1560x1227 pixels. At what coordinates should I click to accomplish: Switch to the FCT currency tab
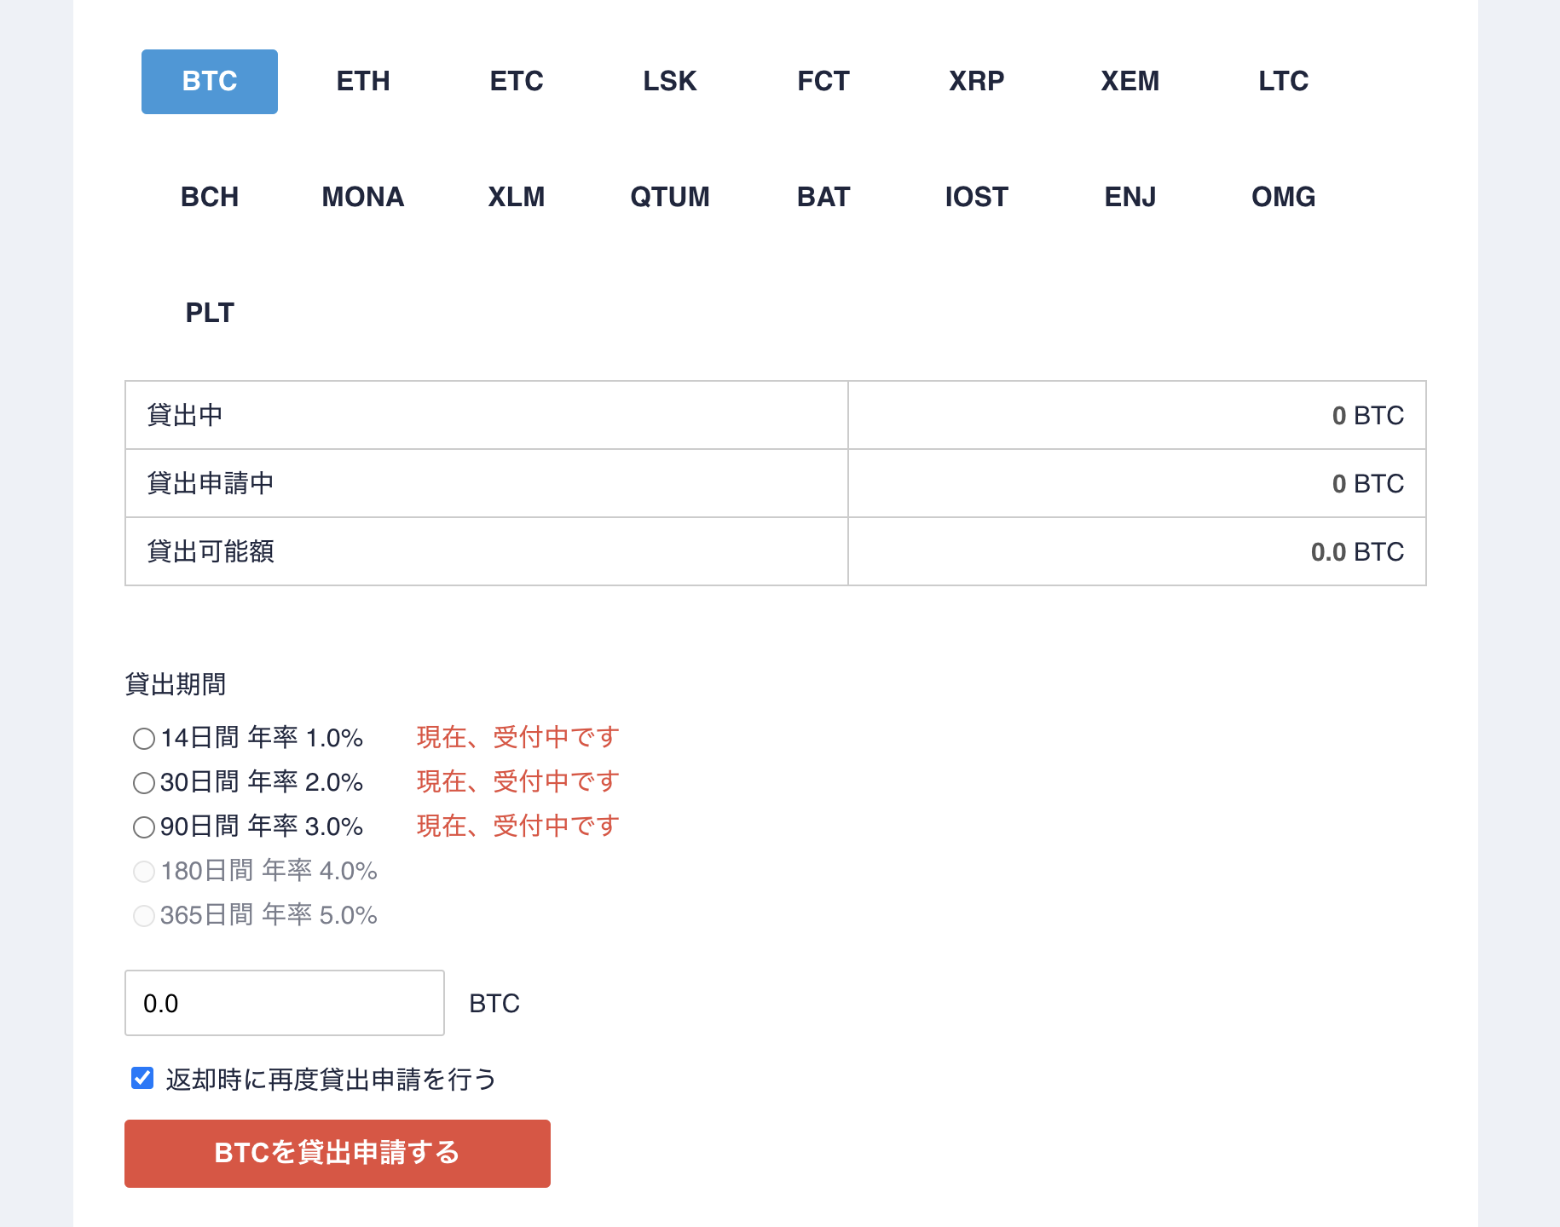(x=823, y=81)
